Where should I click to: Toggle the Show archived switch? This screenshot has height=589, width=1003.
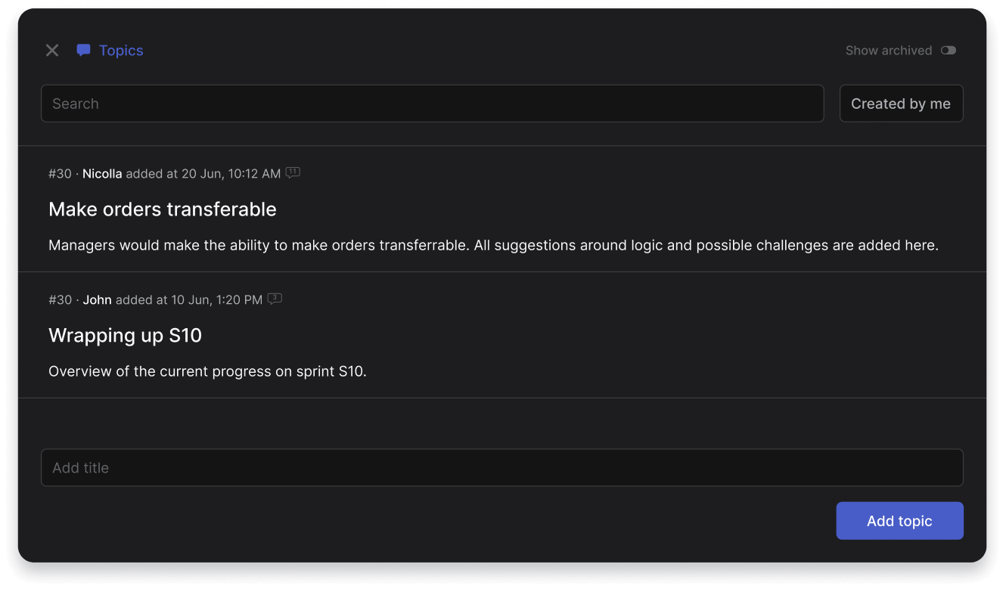point(948,51)
